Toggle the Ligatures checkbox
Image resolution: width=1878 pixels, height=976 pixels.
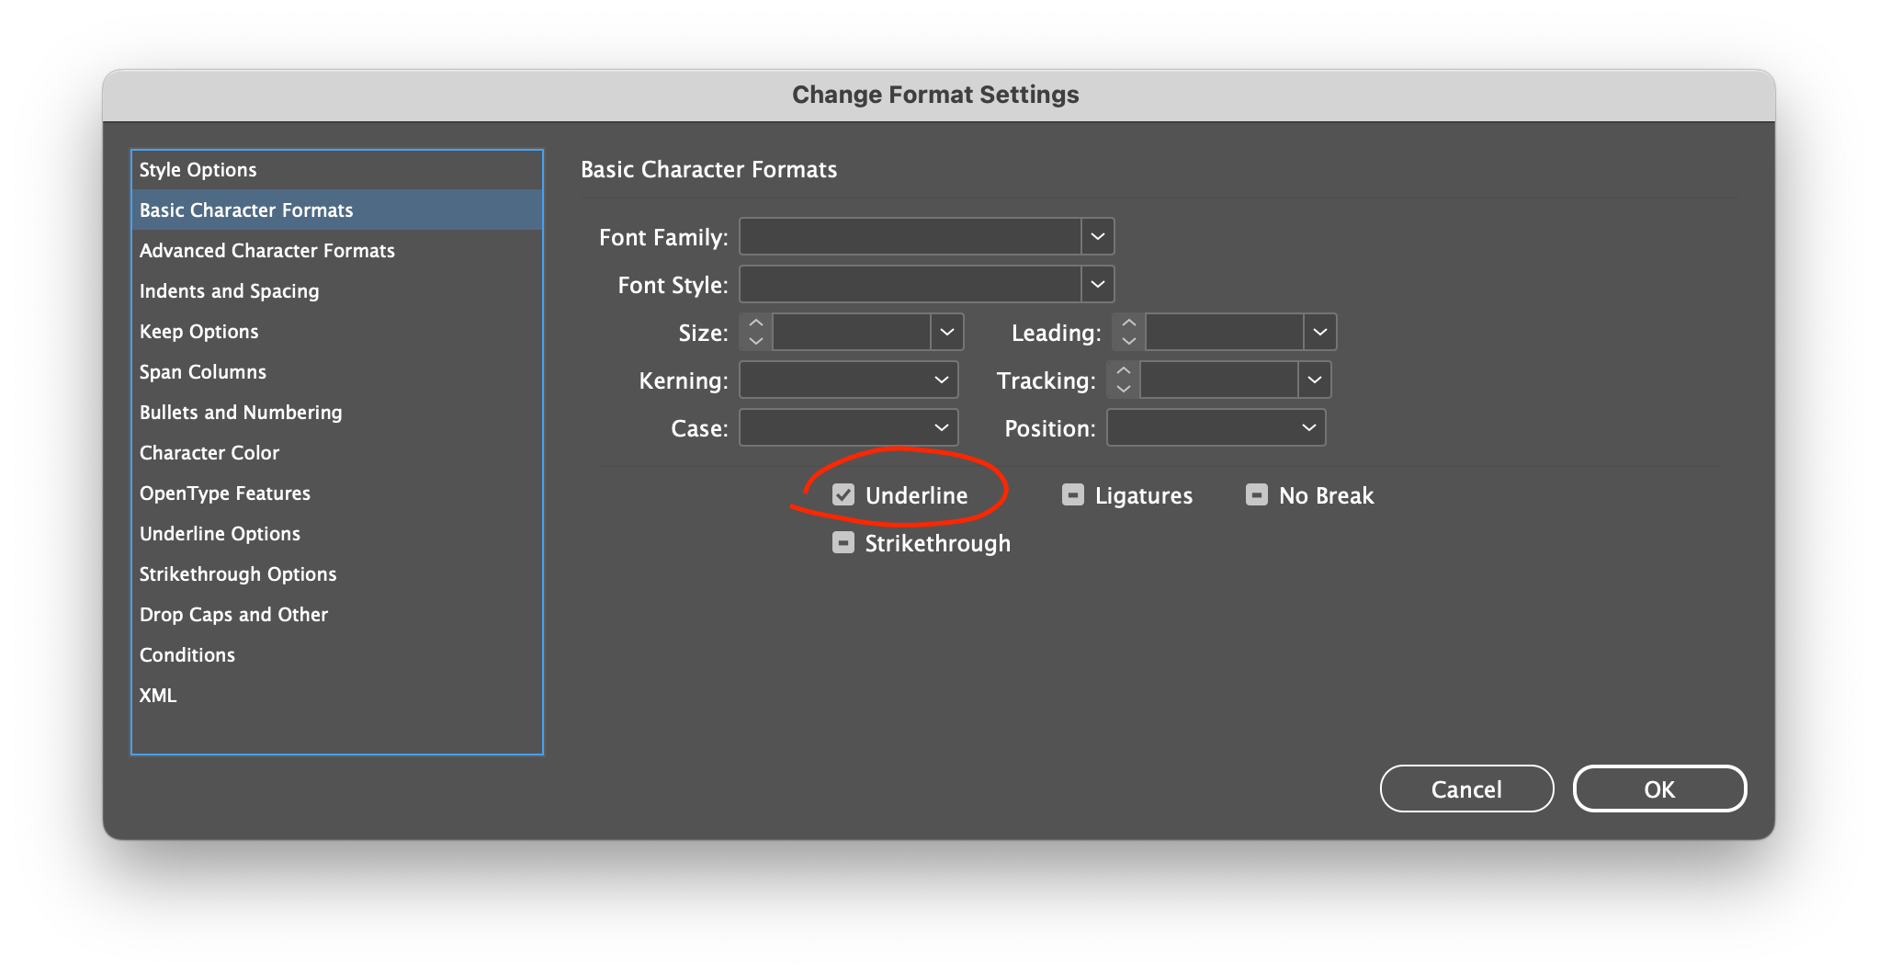coord(1072,495)
